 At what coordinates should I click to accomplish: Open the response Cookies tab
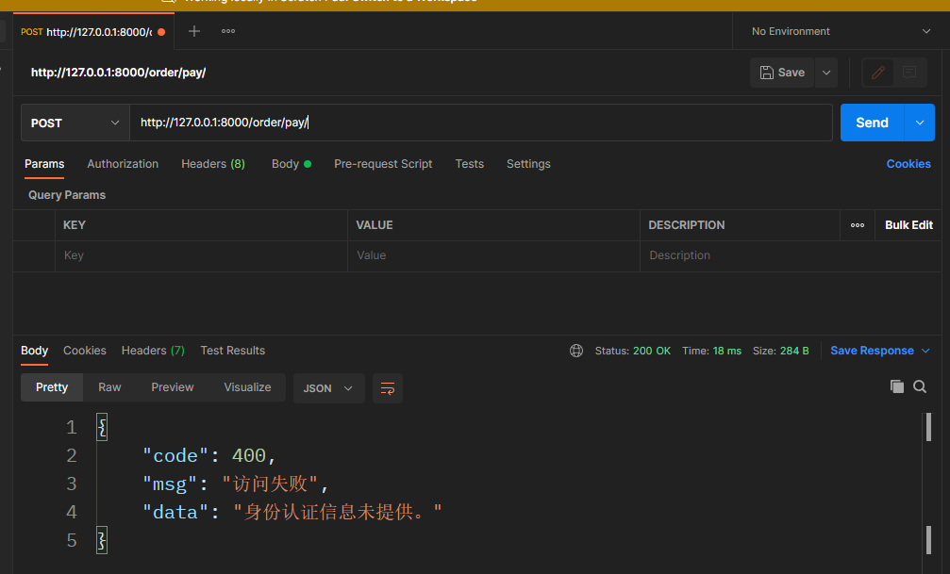point(85,351)
